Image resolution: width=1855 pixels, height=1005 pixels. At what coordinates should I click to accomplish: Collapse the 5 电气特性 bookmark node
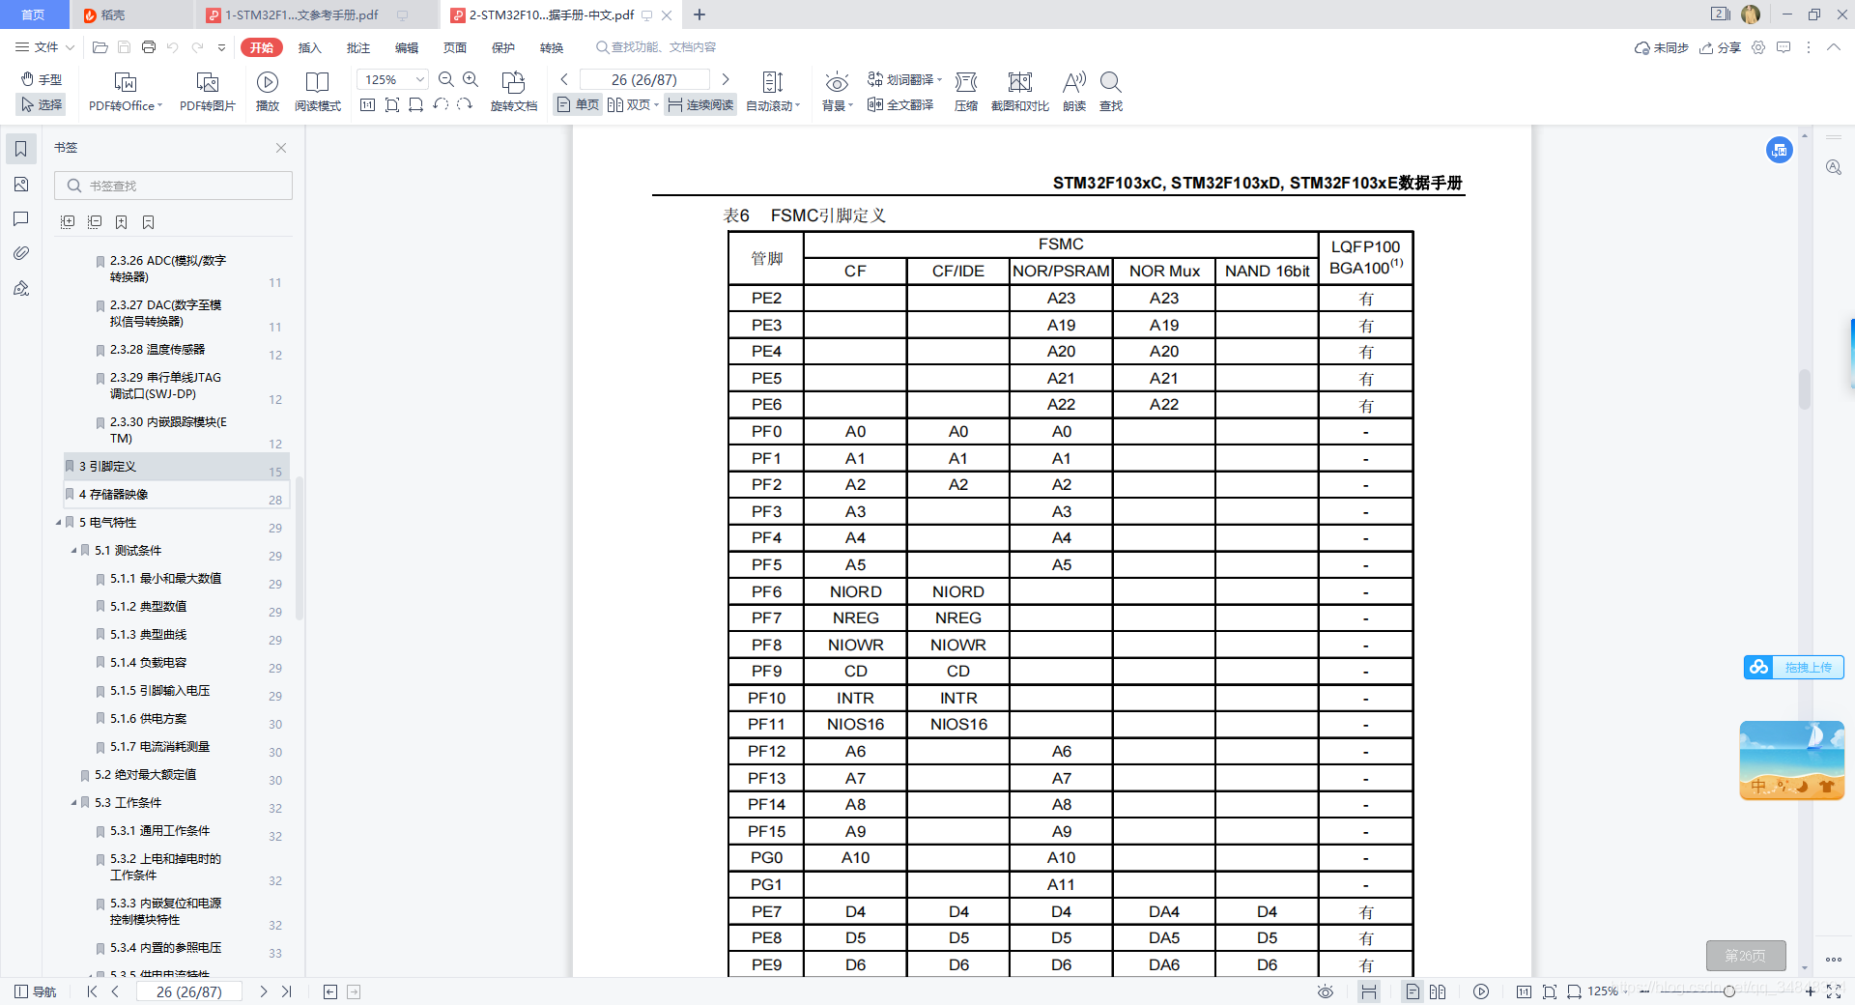(x=58, y=523)
